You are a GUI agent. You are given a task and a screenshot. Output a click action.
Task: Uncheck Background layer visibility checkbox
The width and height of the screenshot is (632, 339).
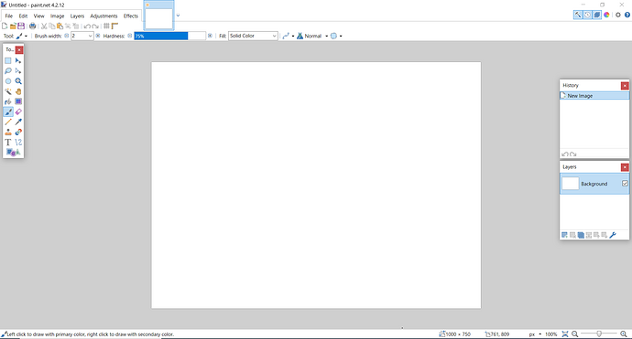(x=625, y=184)
